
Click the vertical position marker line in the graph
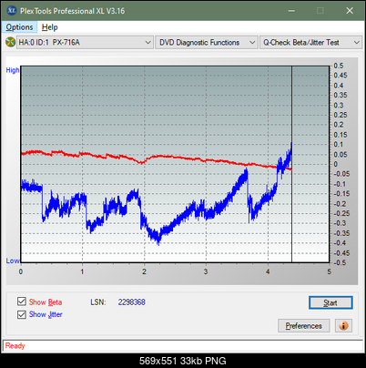point(291,164)
